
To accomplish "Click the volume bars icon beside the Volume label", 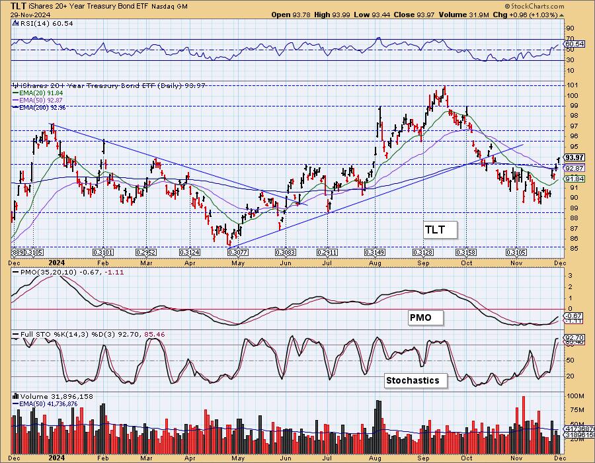I will pos(16,396).
